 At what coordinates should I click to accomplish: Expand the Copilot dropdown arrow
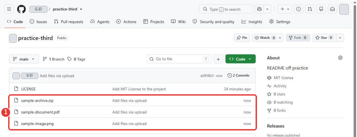267,9
